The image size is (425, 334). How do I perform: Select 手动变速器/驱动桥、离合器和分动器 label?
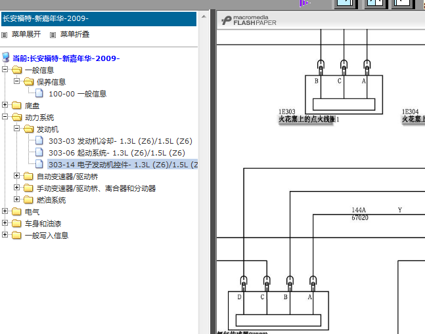[x=96, y=188]
